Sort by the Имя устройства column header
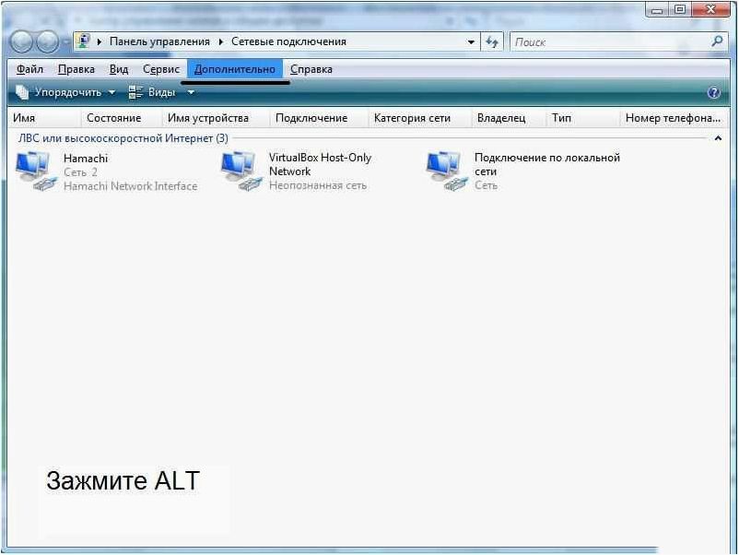Viewport: 739px width, 555px height. click(216, 118)
